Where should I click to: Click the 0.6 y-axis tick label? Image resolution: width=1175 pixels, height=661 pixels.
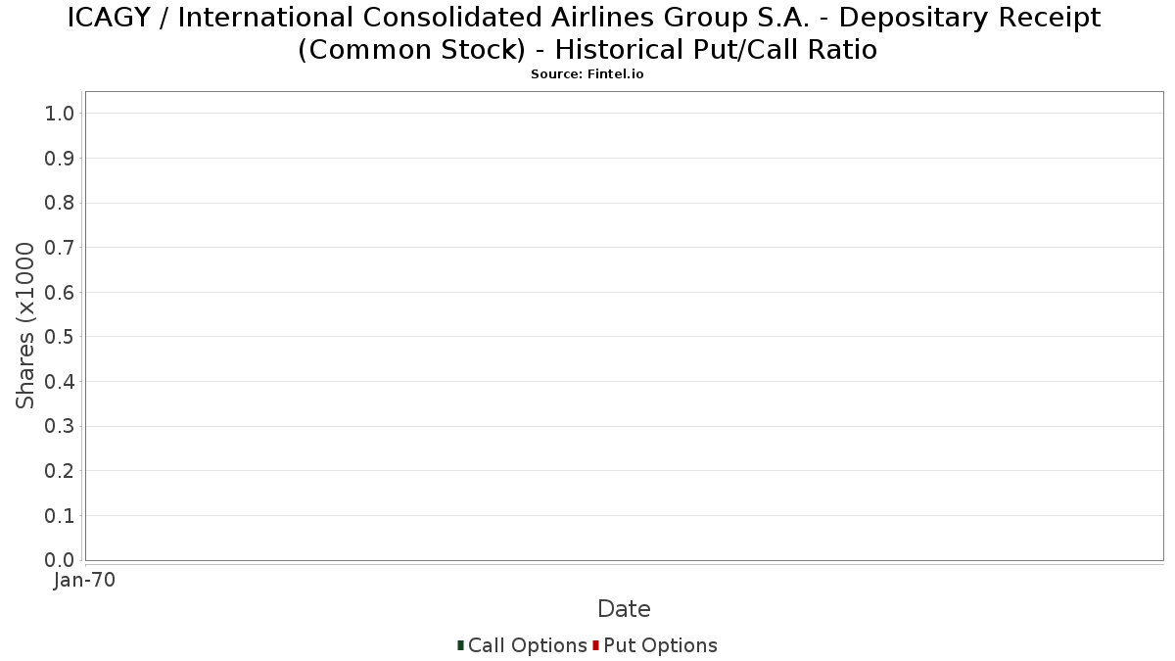60,293
